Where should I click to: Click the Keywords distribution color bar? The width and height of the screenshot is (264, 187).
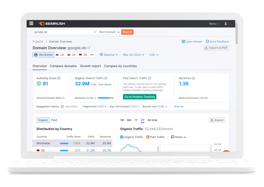(105, 98)
